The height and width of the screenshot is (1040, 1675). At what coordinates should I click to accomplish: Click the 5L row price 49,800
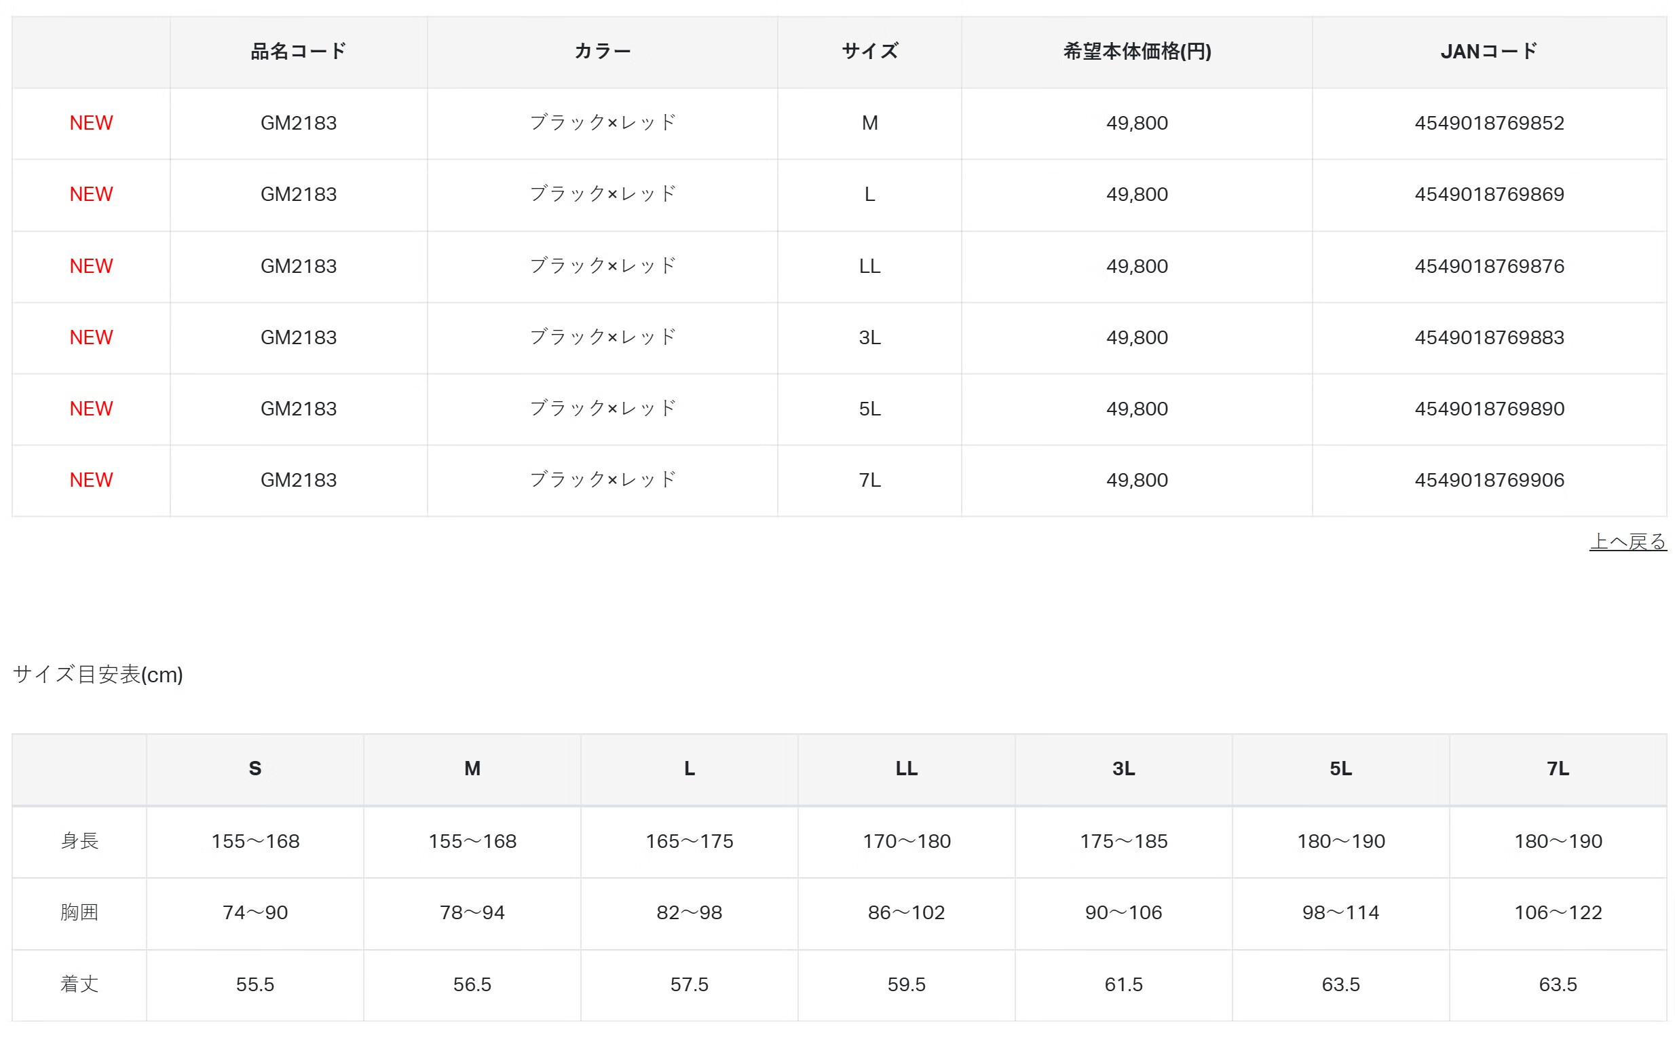click(1137, 409)
